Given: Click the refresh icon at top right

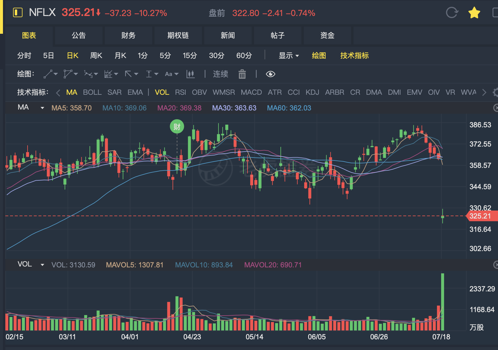Looking at the screenshot, I should [x=452, y=13].
